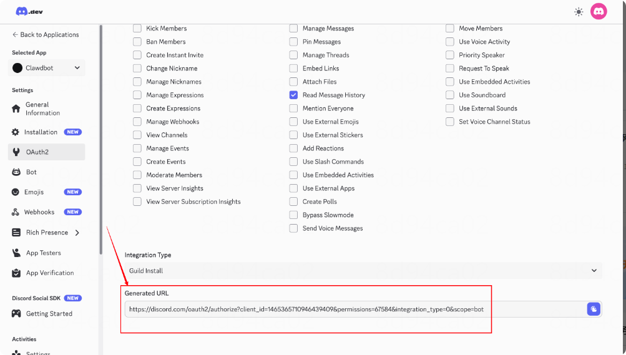The image size is (626, 355).
Task: Click the Back to Applications arrow icon
Action: pyautogui.click(x=15, y=35)
